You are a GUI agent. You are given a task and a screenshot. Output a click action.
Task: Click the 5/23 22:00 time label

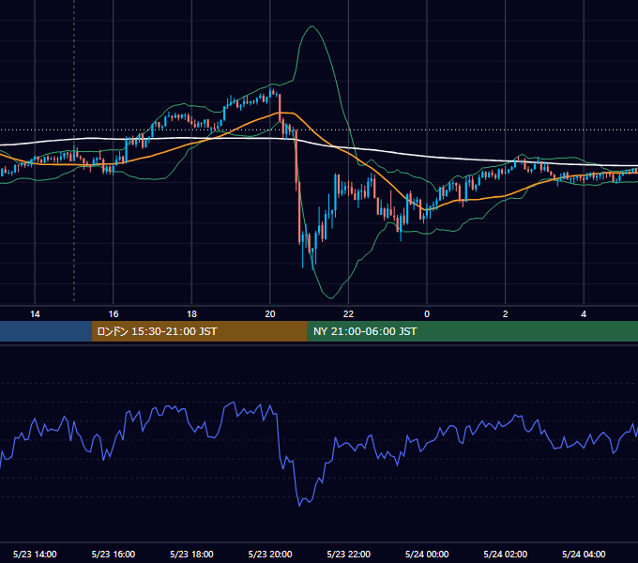point(349,554)
